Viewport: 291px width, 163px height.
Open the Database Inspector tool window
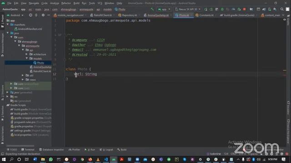pos(51,150)
